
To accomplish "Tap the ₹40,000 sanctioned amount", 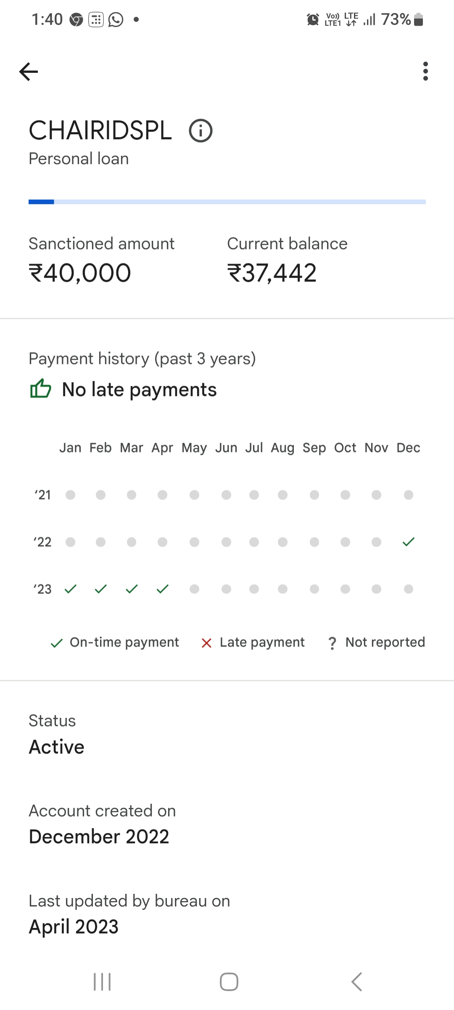I will 80,273.
